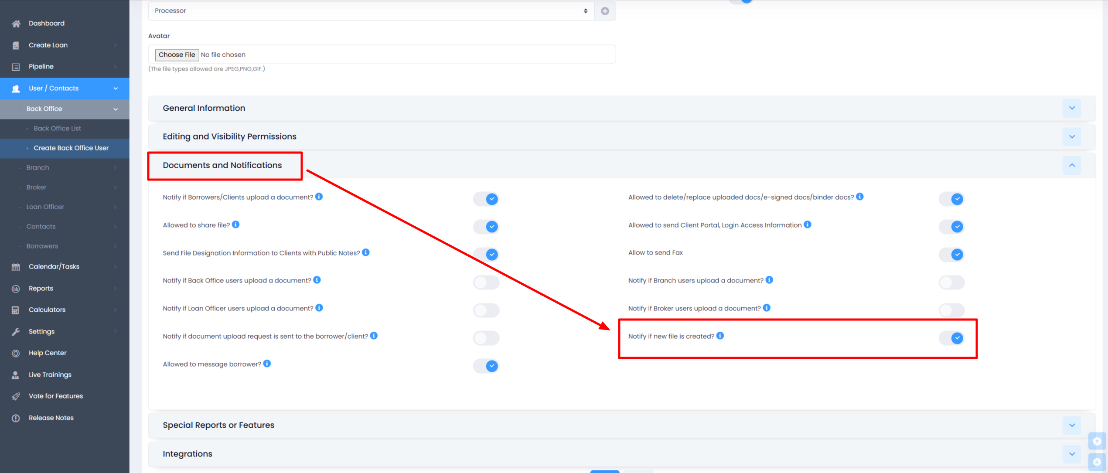Screen dimensions: 1108x473
Task: Click info icon beside Allowed to share file
Action: 236,225
